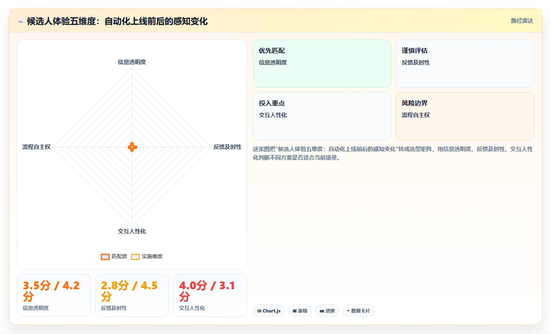The height and width of the screenshot is (334, 551).
Task: Toggle the 匹配度 legend item
Action: tap(114, 257)
